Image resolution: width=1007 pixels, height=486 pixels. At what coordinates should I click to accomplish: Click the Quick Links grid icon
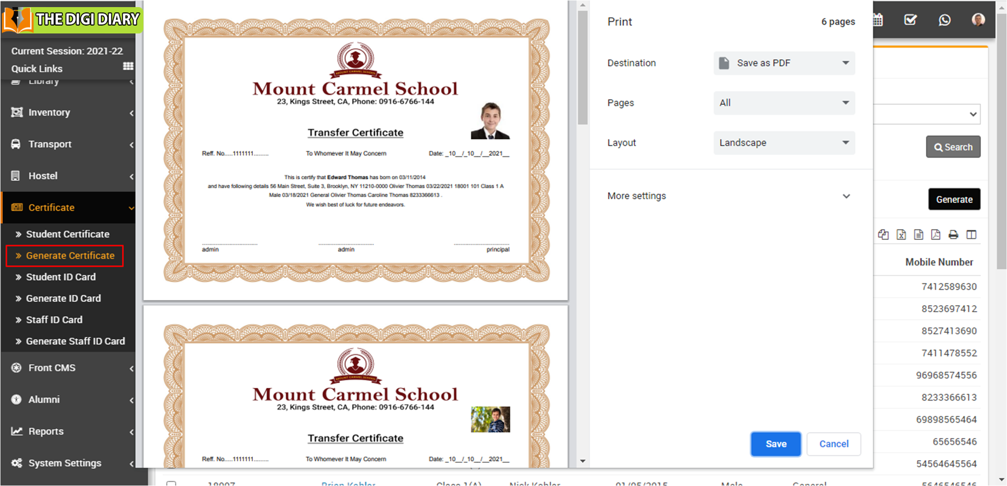pos(128,66)
